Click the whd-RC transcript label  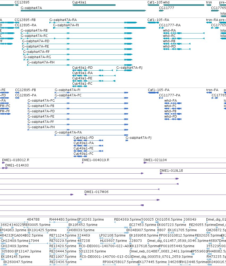coord(169,36)
